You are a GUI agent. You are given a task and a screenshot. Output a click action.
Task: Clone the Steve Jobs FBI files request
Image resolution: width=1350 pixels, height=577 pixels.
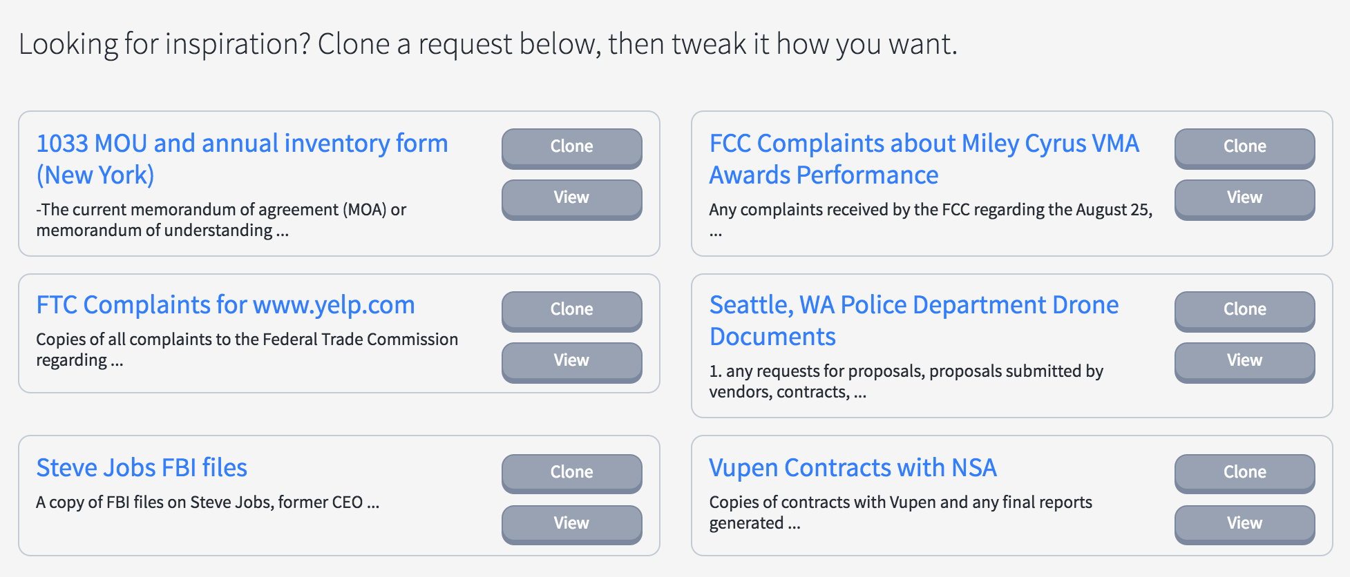coord(571,473)
